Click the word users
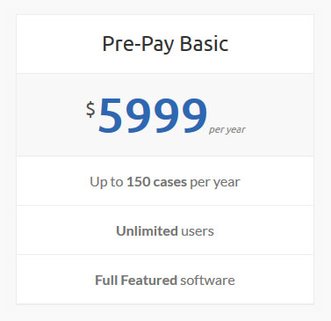 click(198, 231)
